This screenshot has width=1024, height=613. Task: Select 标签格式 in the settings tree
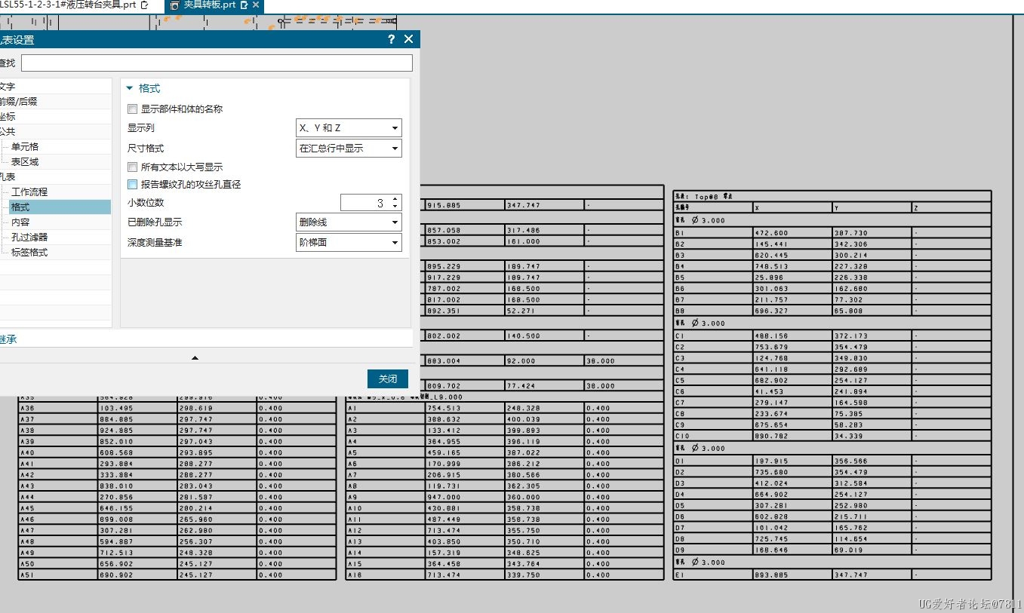click(x=29, y=253)
